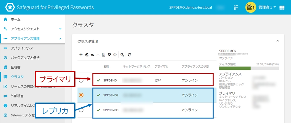This screenshot has width=291, height=123.
Task: Select the SPPDEMO2 row radio button
Action: click(81, 95)
